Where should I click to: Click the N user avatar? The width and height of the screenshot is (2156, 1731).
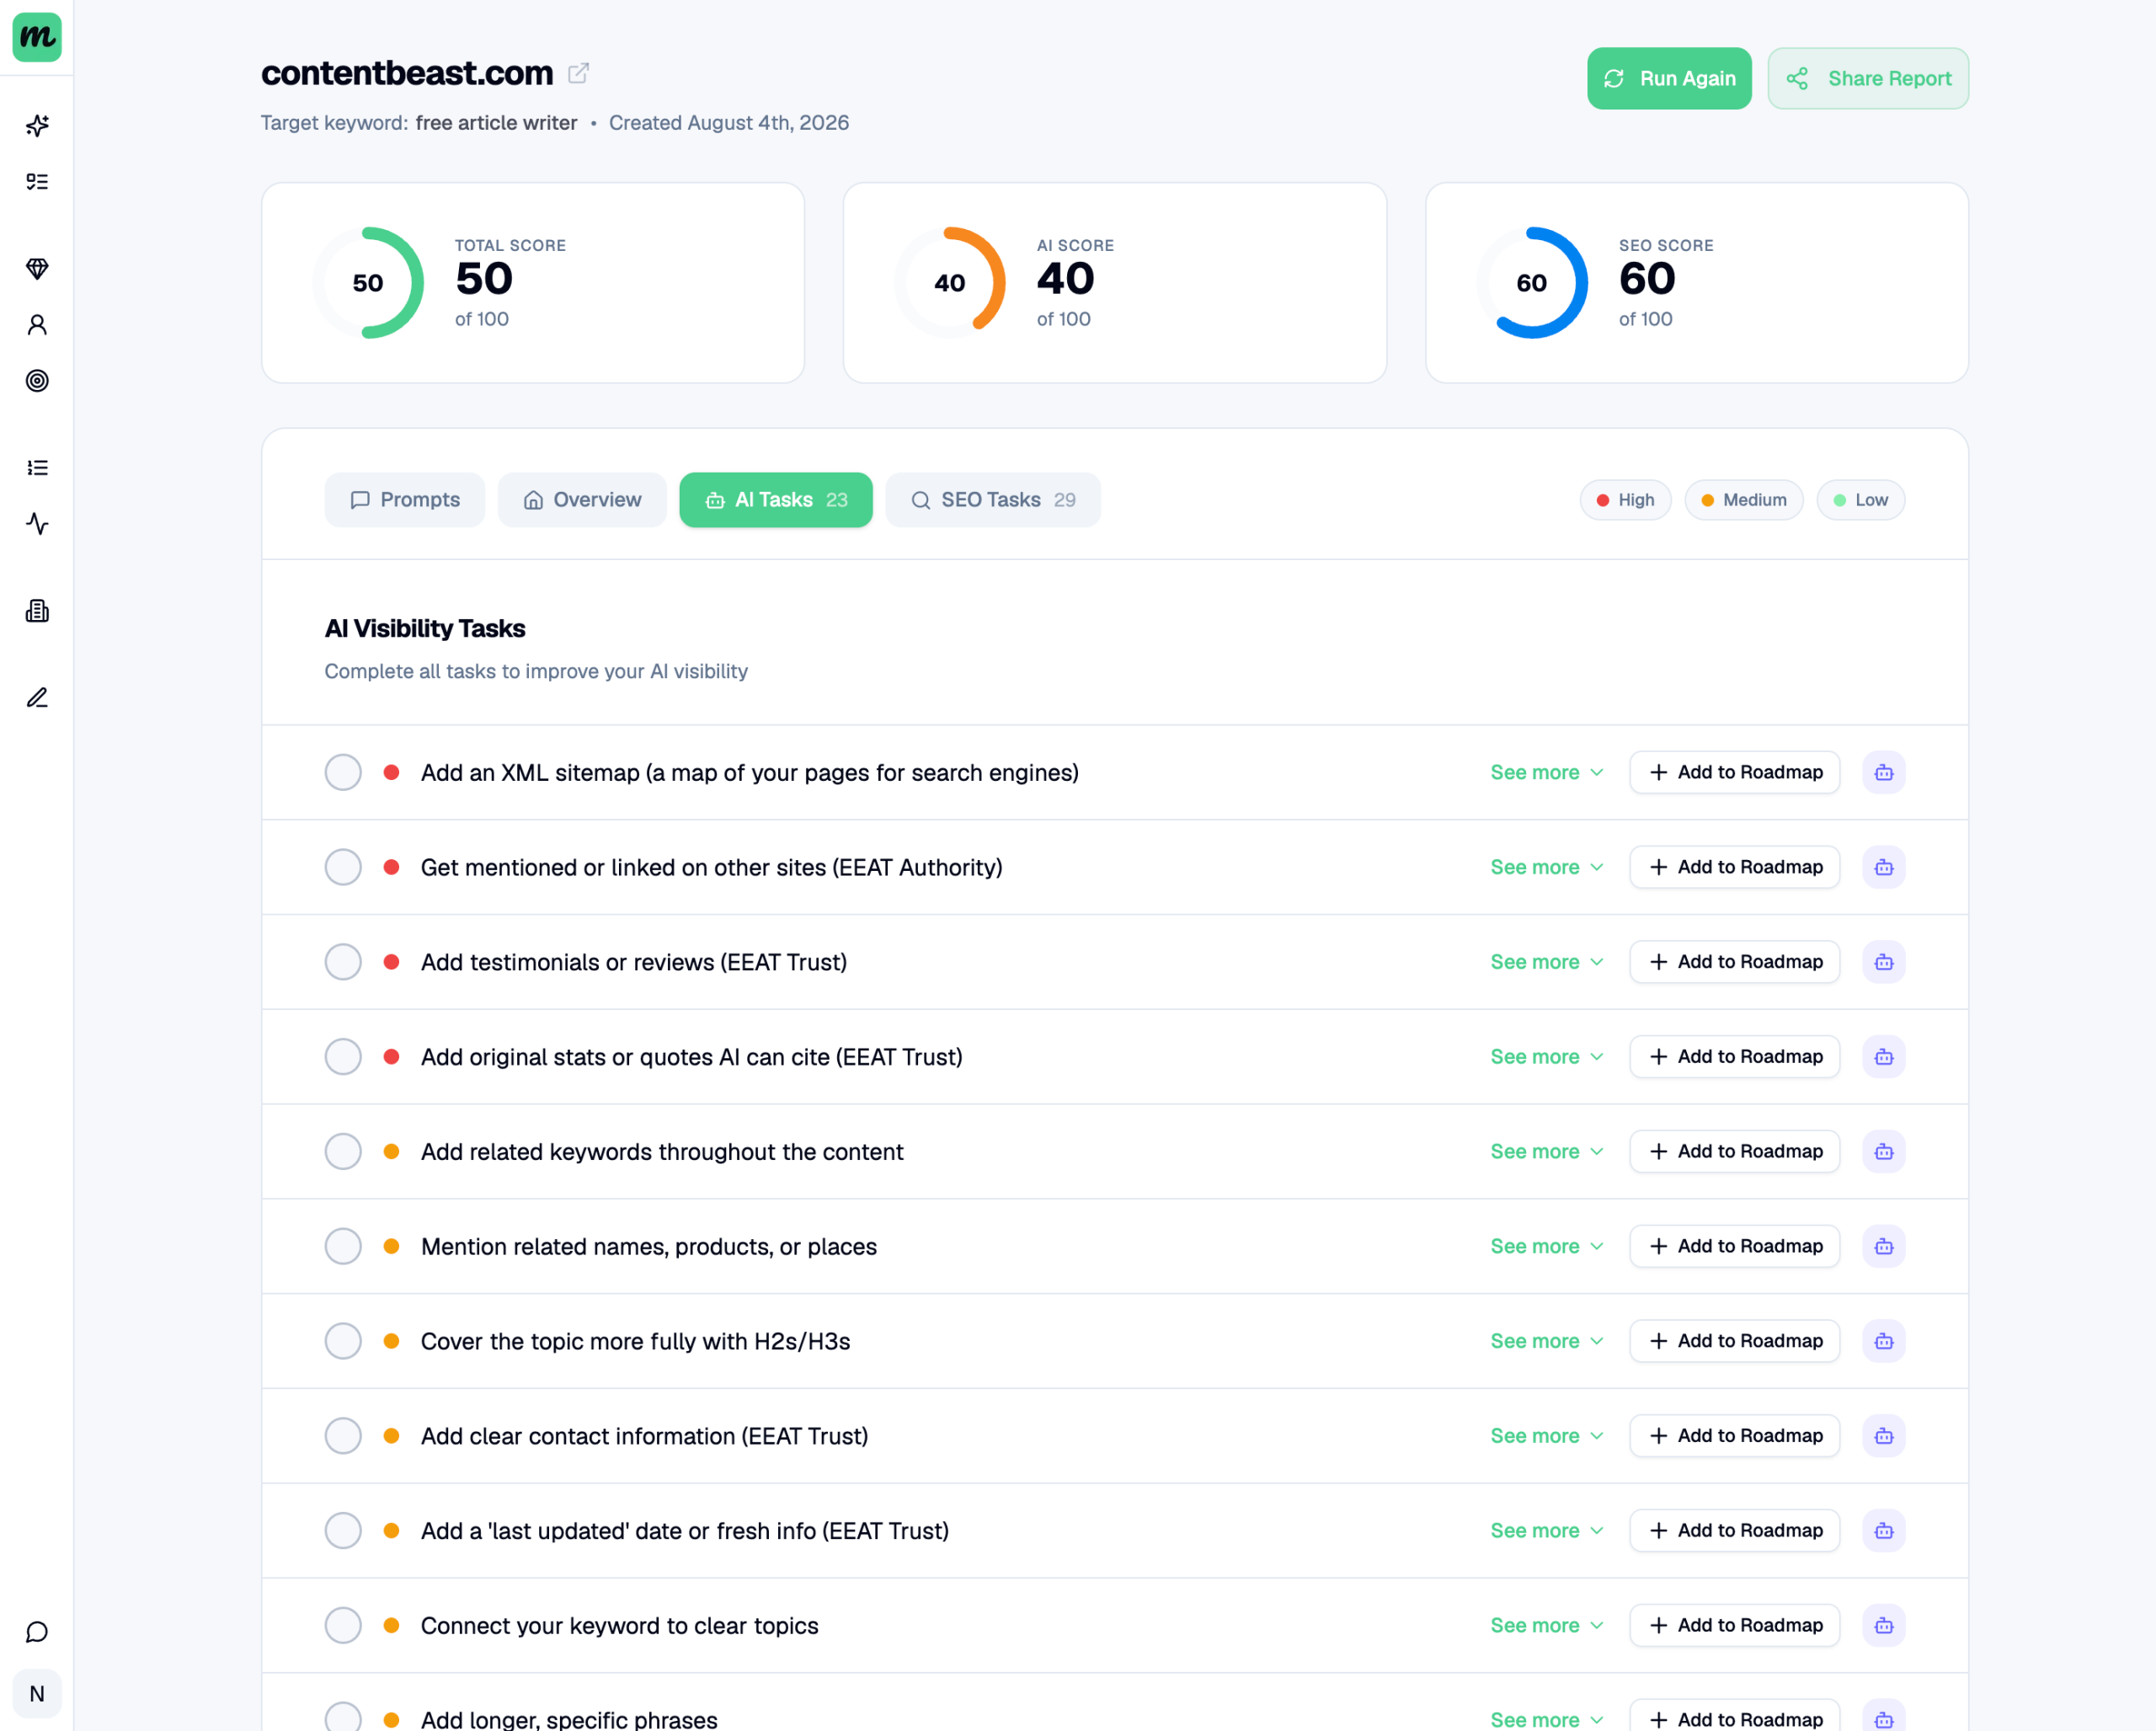pos(37,1694)
